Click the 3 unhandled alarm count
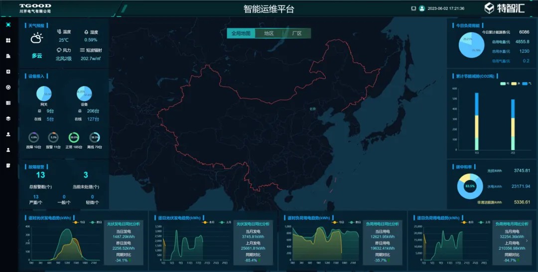Screen dimensions: 538x272 coord(86,175)
